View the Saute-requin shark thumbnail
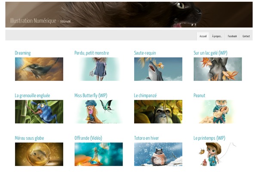The width and height of the screenshot is (258, 172). click(x=158, y=69)
